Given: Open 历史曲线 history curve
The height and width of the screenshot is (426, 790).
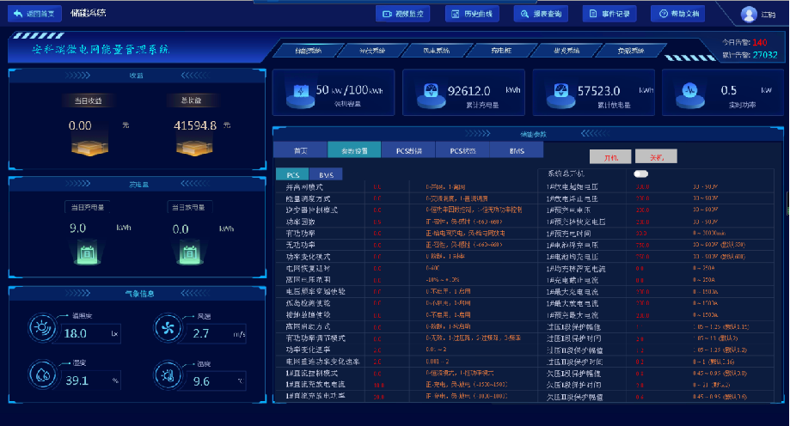Looking at the screenshot, I should pos(472,14).
